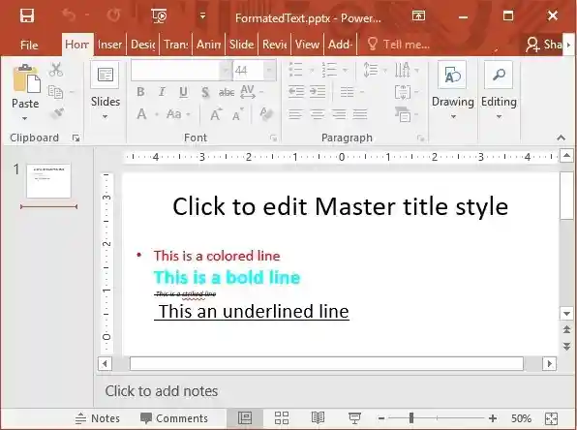The width and height of the screenshot is (577, 430).
Task: Click the Copy icon
Action: coord(55,92)
